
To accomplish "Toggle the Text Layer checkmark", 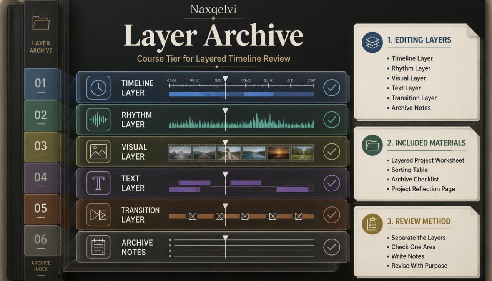I will [x=331, y=183].
